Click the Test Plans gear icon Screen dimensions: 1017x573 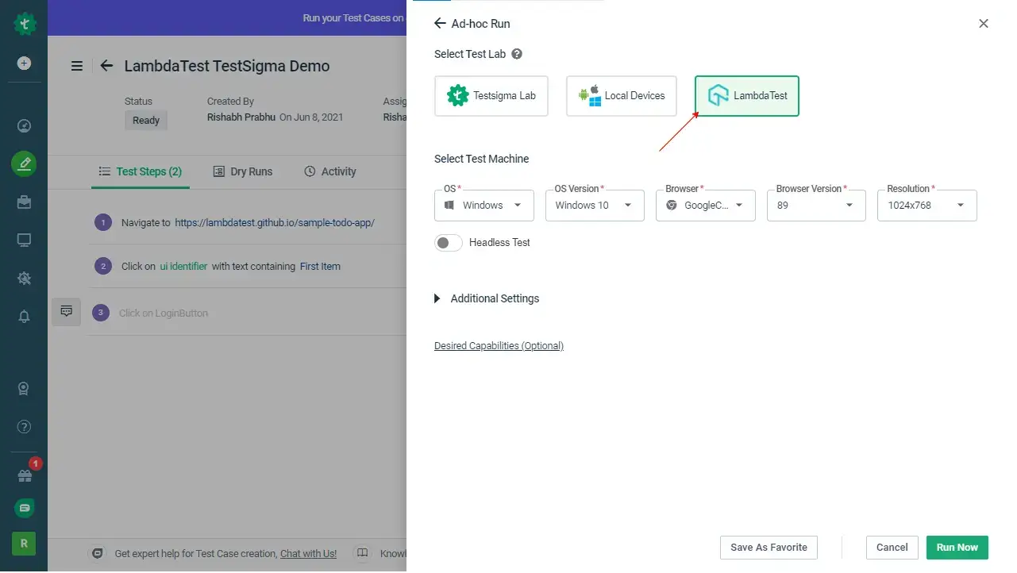coord(23,278)
